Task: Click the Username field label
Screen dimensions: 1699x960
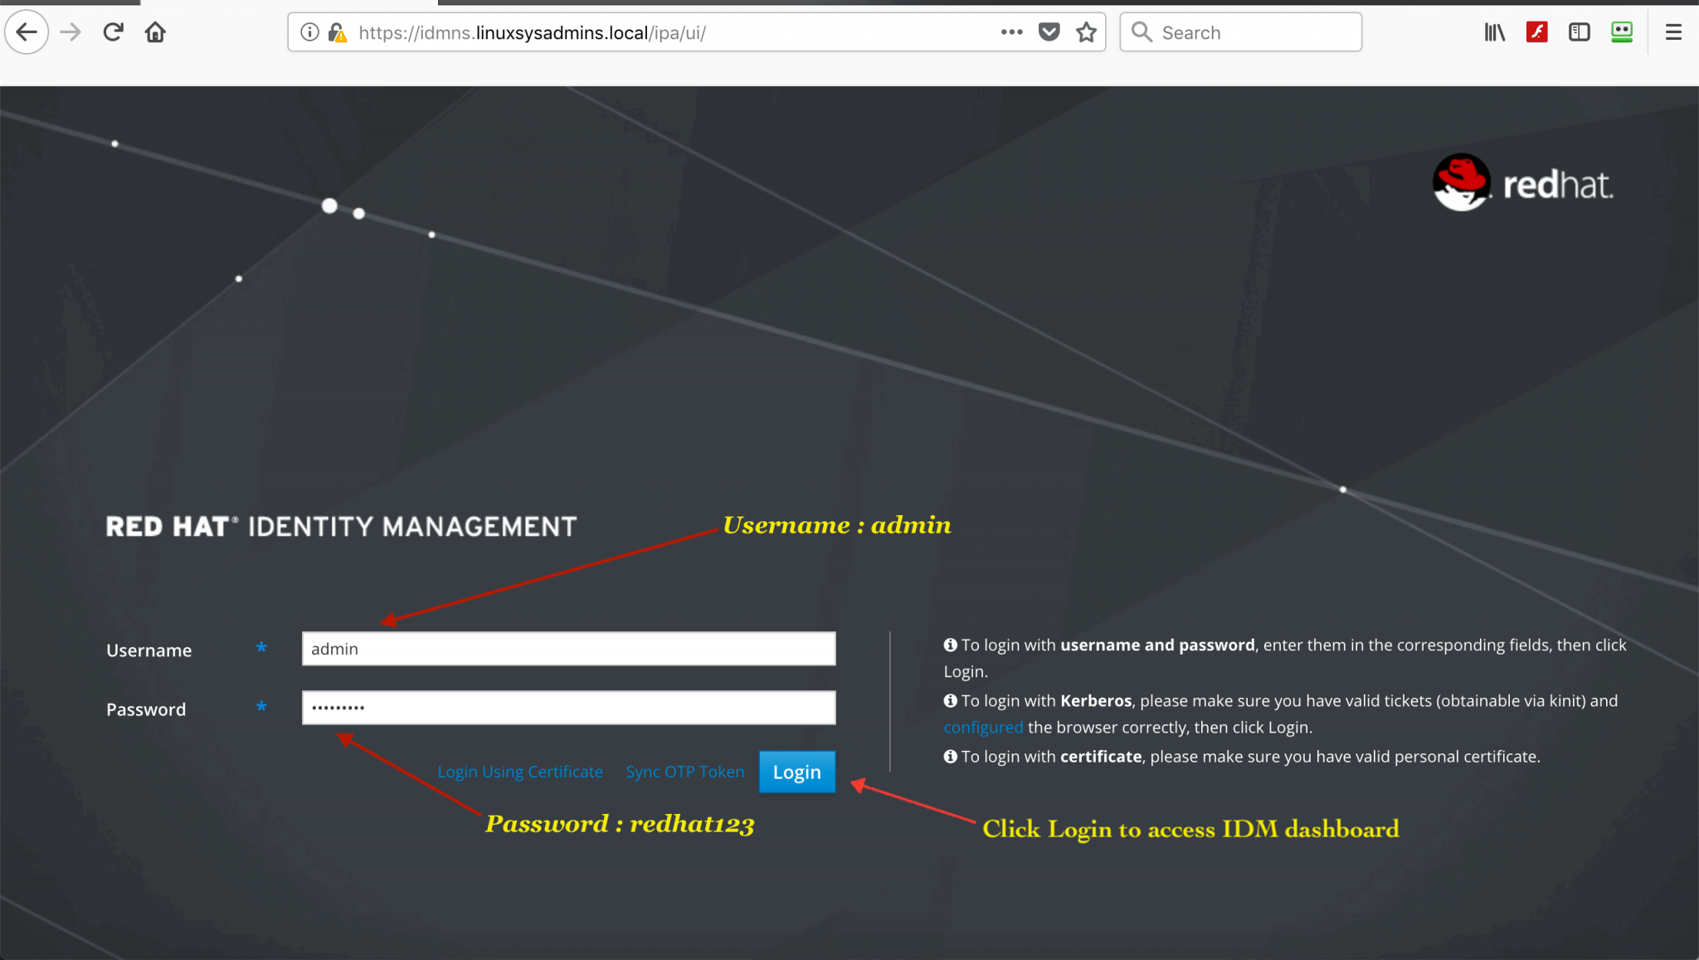Action: click(148, 651)
